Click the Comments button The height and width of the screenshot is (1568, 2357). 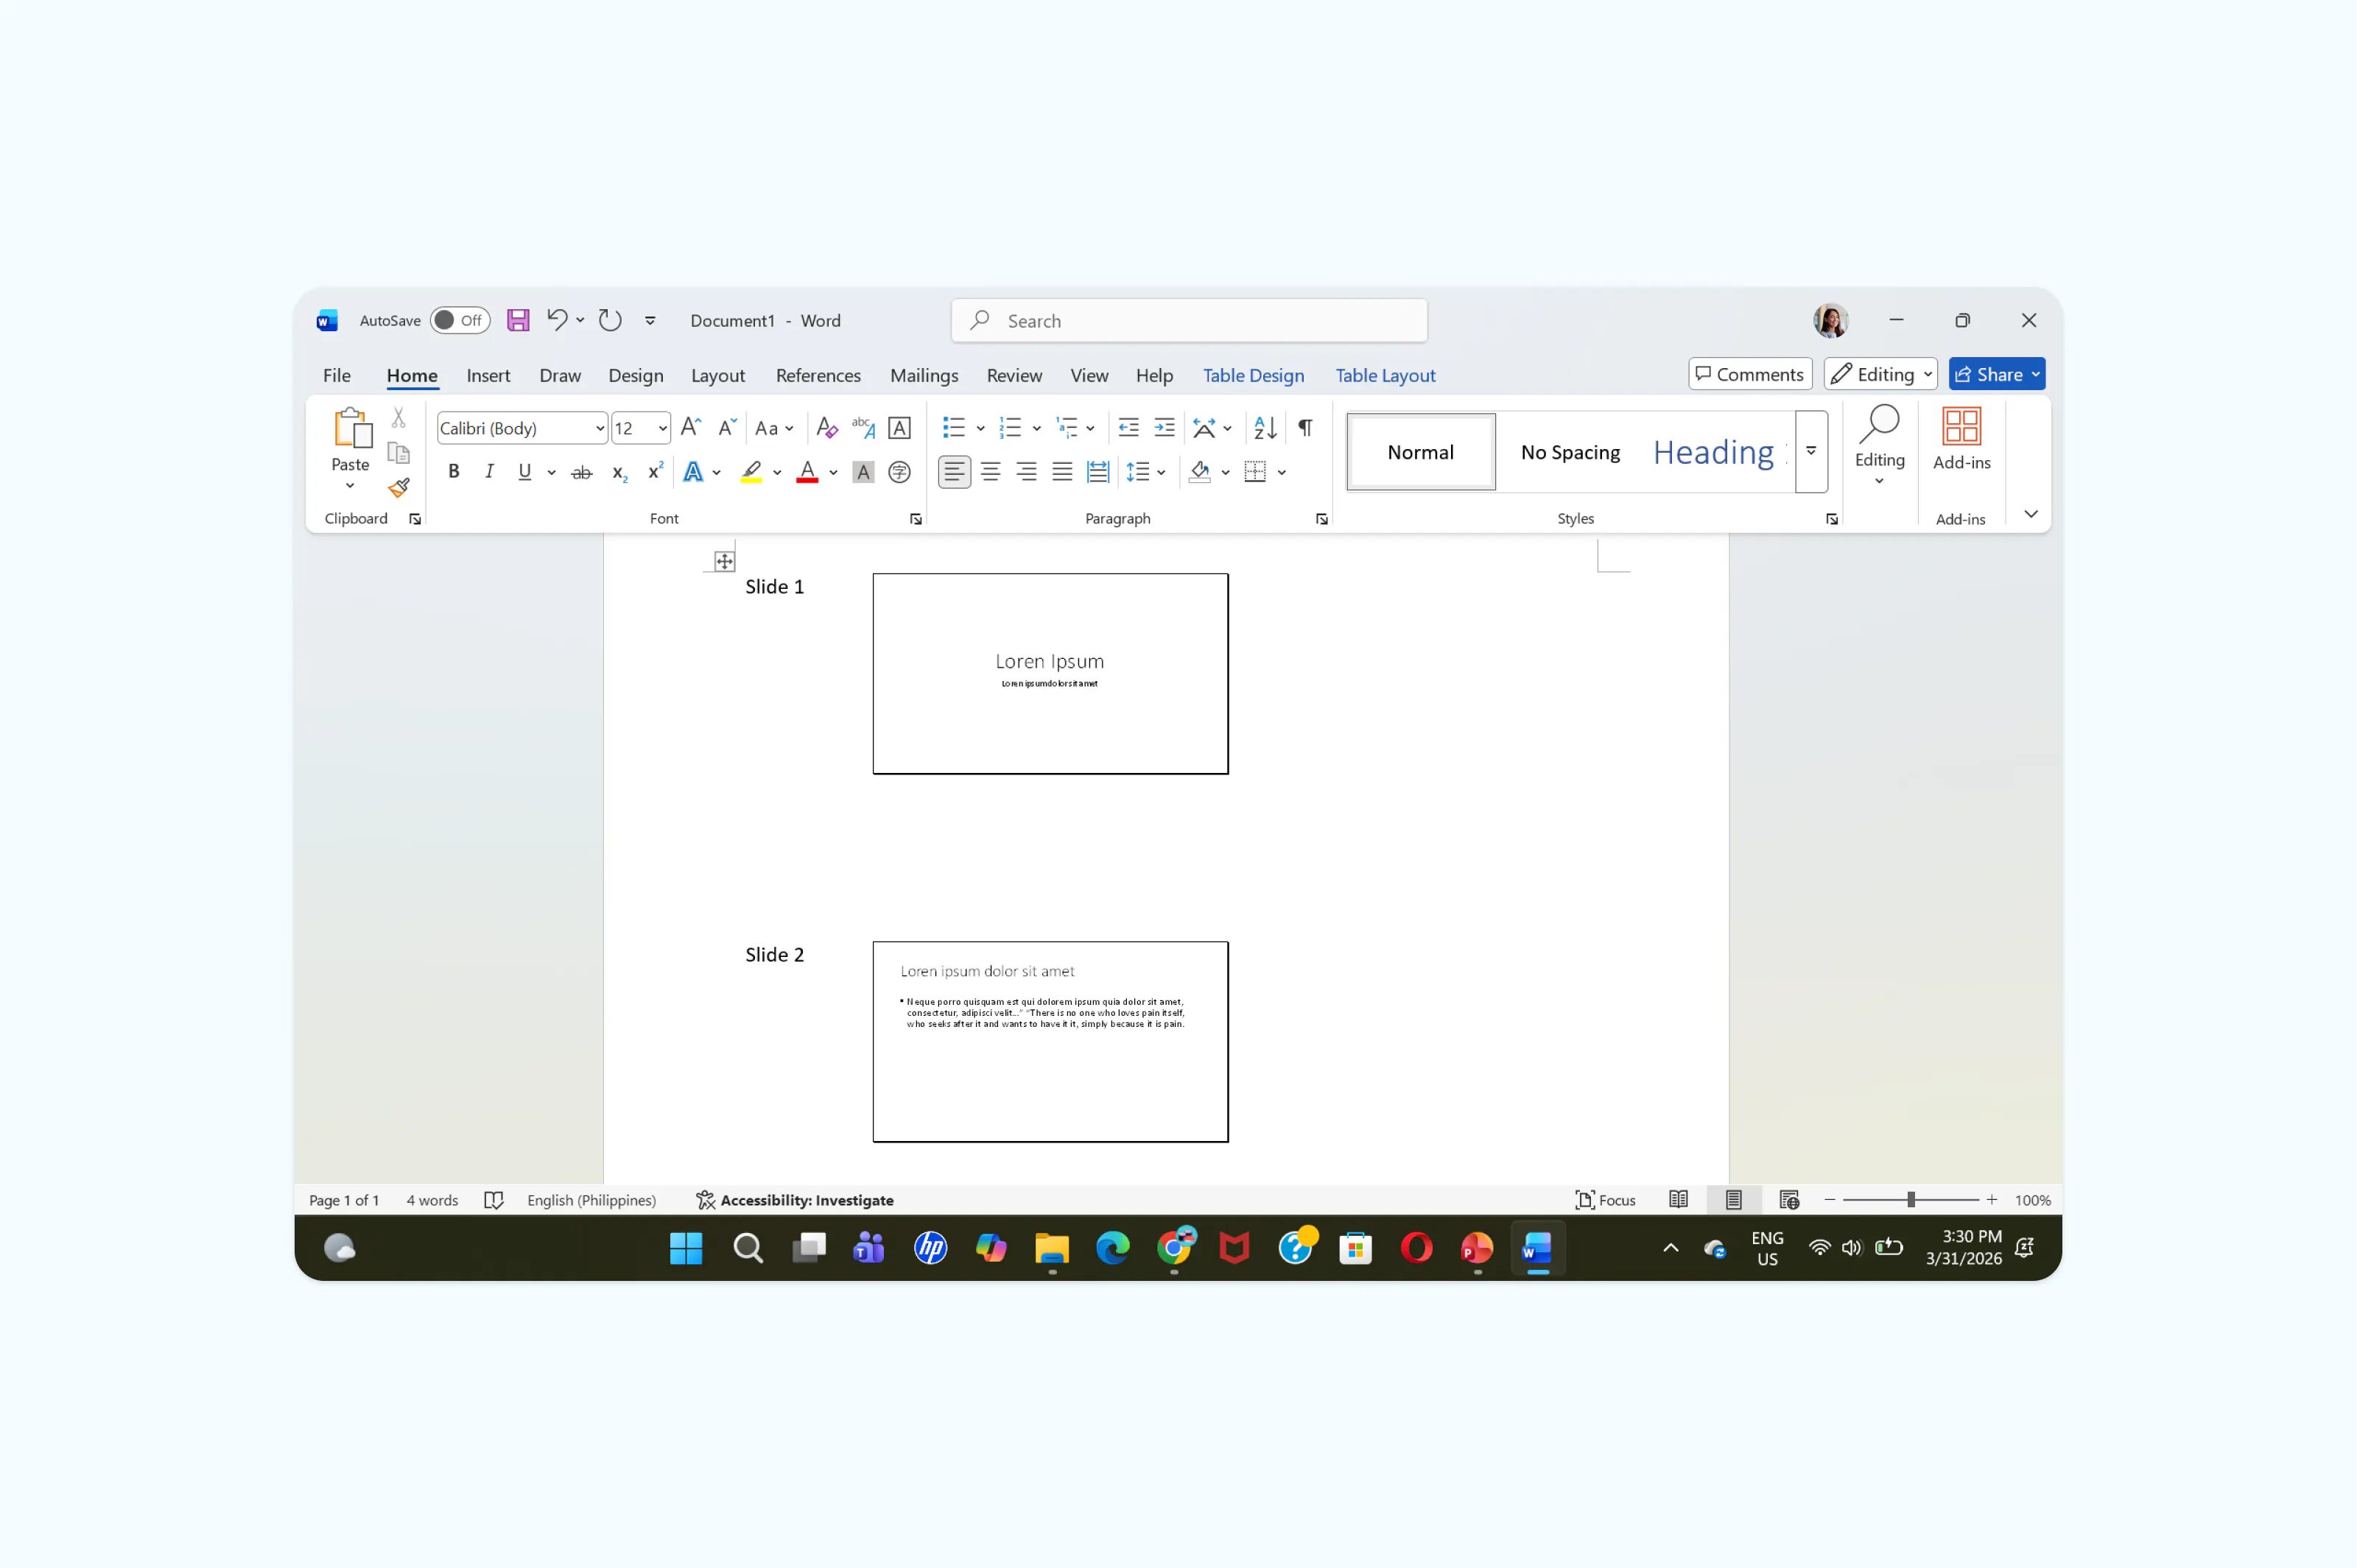point(1750,374)
